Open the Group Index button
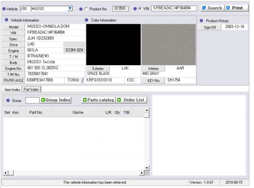This screenshot has width=254, height=188. tap(56, 100)
